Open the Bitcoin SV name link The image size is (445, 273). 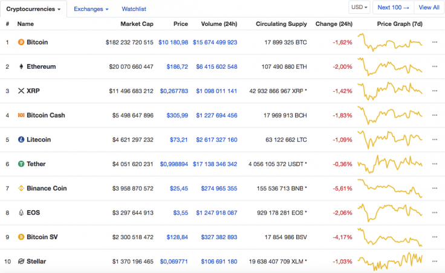[x=42, y=237]
